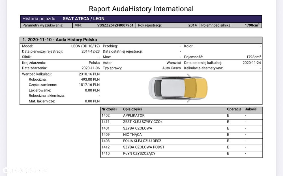Click the VIN number VSSZZZ5FZFR007961
This screenshot has height=176, width=283.
click(x=115, y=25)
